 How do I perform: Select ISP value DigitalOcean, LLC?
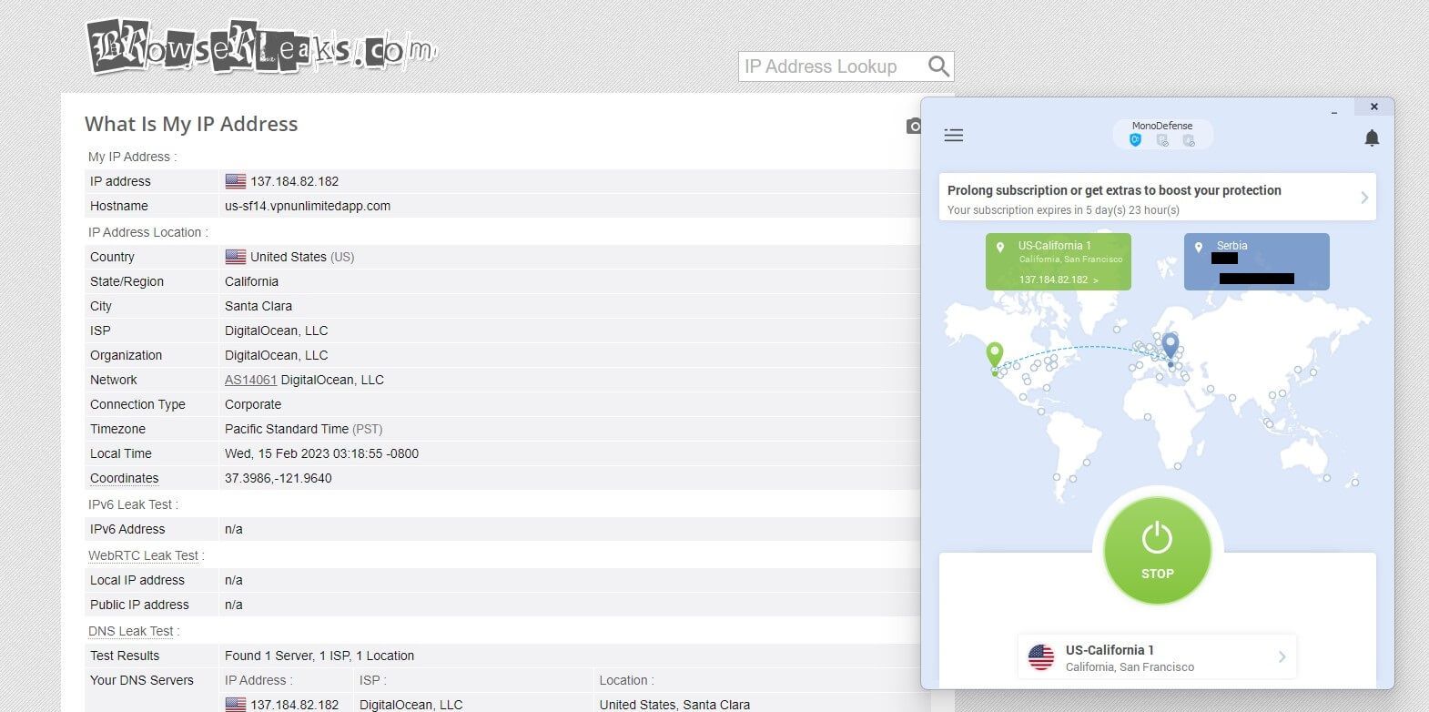[277, 331]
